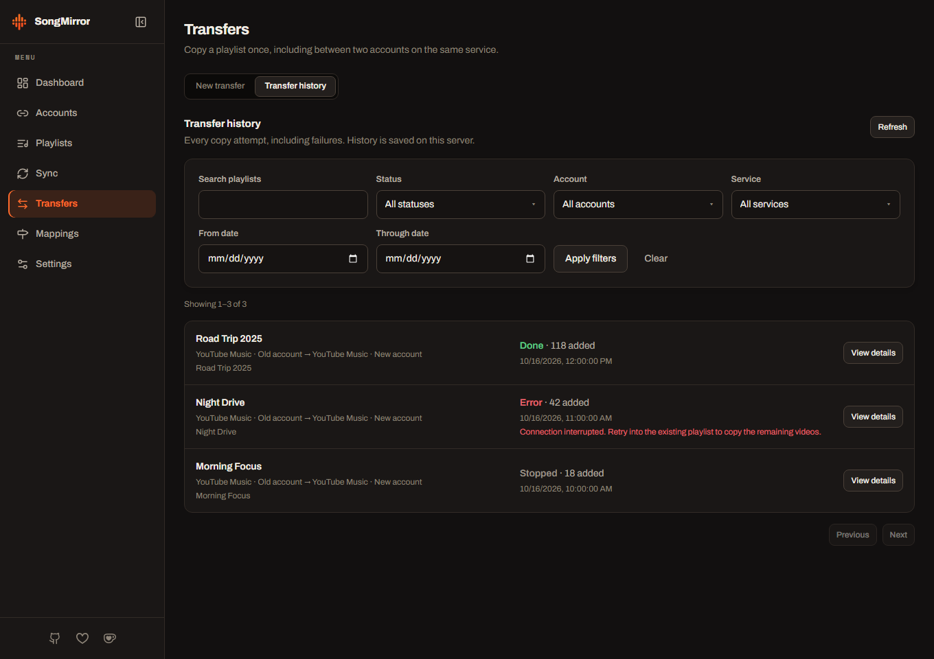This screenshot has height=659, width=934.
Task: Click the "Connection interrupted" error message
Action: (x=670, y=432)
